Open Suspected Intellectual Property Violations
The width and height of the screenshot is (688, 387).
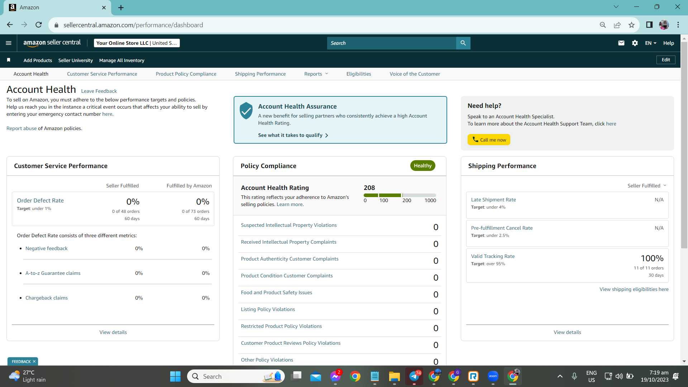coord(289,225)
